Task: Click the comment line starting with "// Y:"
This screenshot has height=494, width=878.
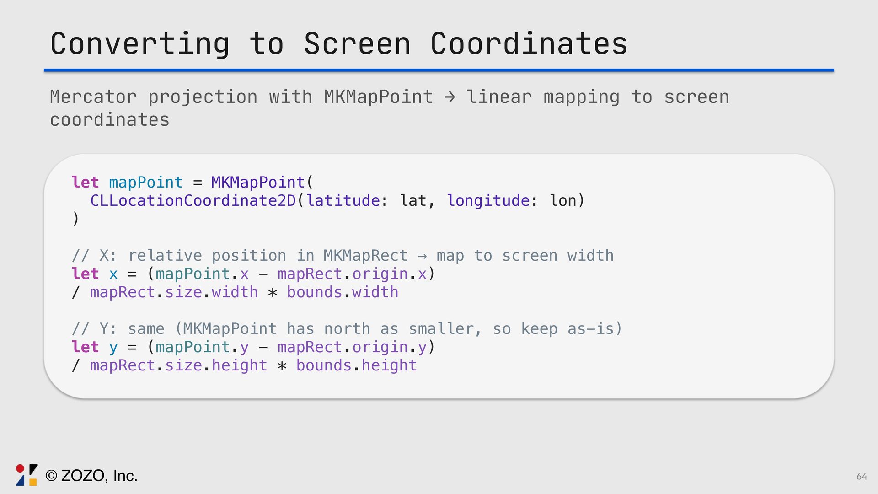Action: [347, 329]
